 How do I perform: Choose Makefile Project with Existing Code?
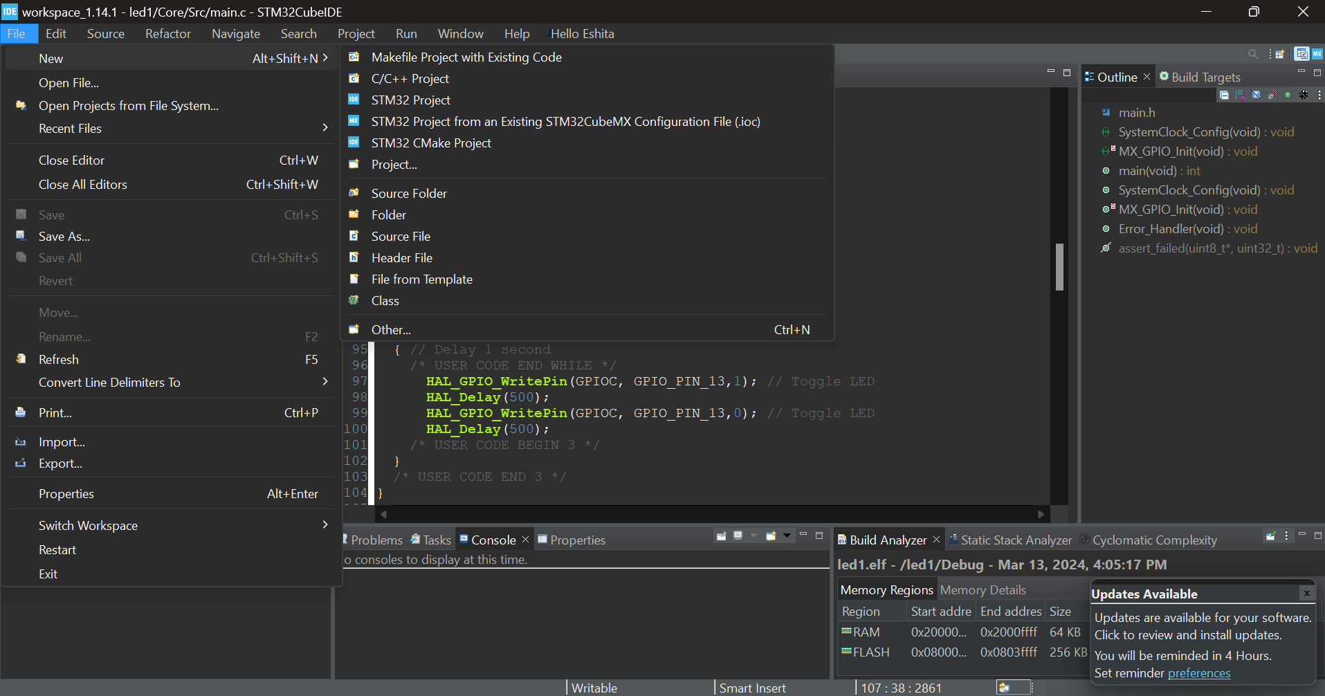(x=466, y=57)
